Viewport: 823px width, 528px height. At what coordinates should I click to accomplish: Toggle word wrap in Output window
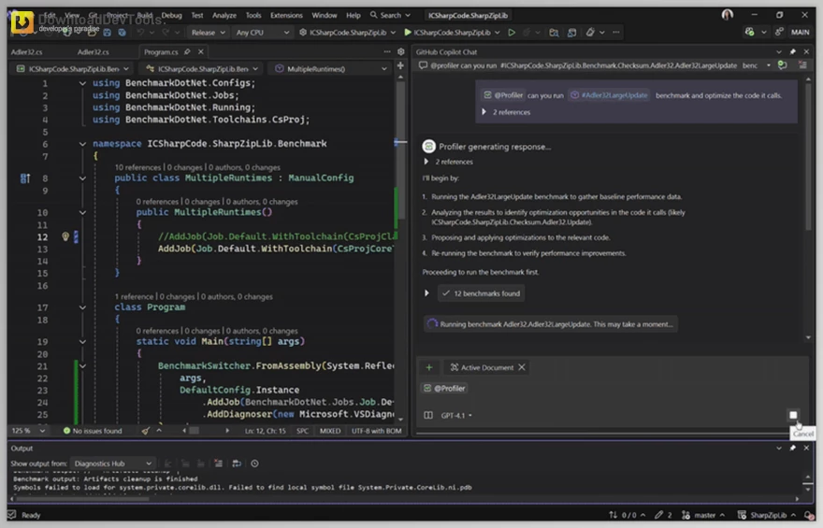tap(237, 464)
